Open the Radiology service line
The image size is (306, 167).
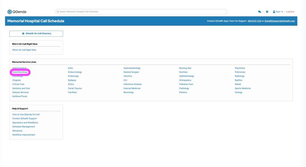tap(240, 76)
